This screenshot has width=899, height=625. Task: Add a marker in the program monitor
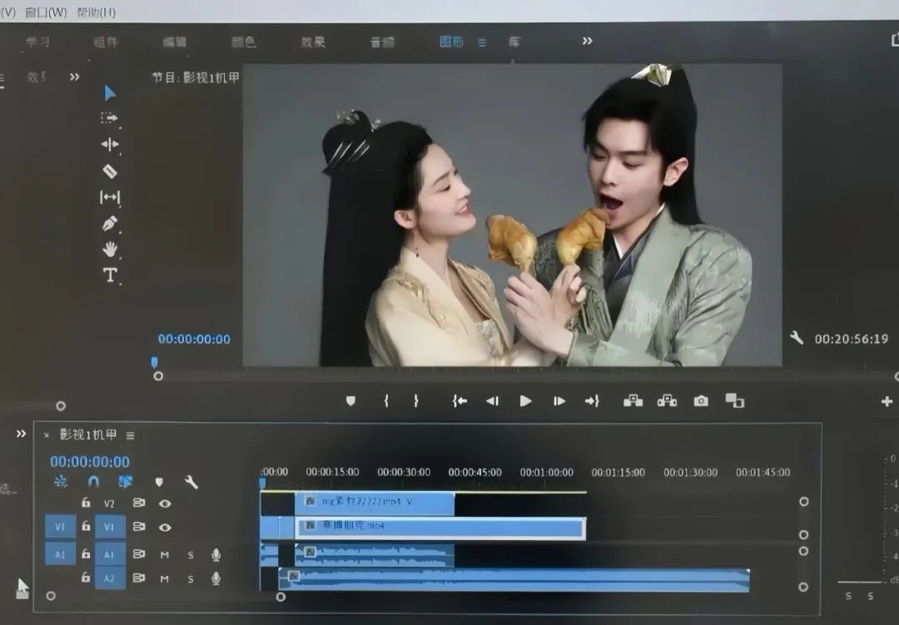coord(351,401)
